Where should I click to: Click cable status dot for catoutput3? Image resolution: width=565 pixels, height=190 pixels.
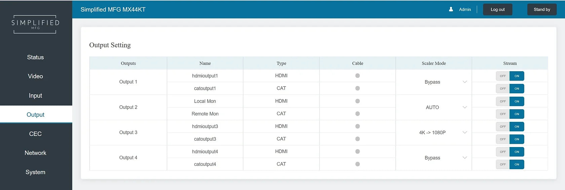tap(357, 139)
